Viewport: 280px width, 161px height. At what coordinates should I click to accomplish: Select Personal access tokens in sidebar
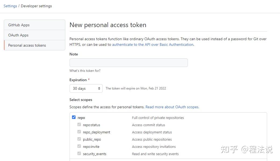coord(34,45)
